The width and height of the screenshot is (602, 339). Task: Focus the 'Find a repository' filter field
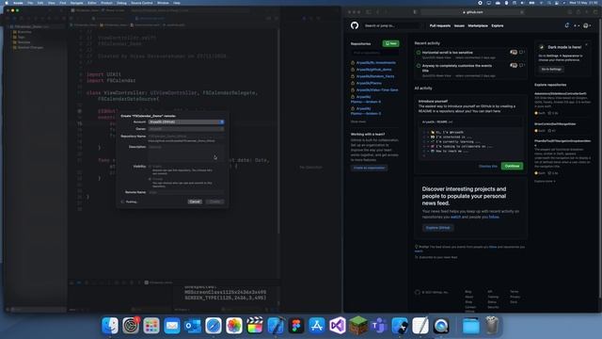pos(374,53)
